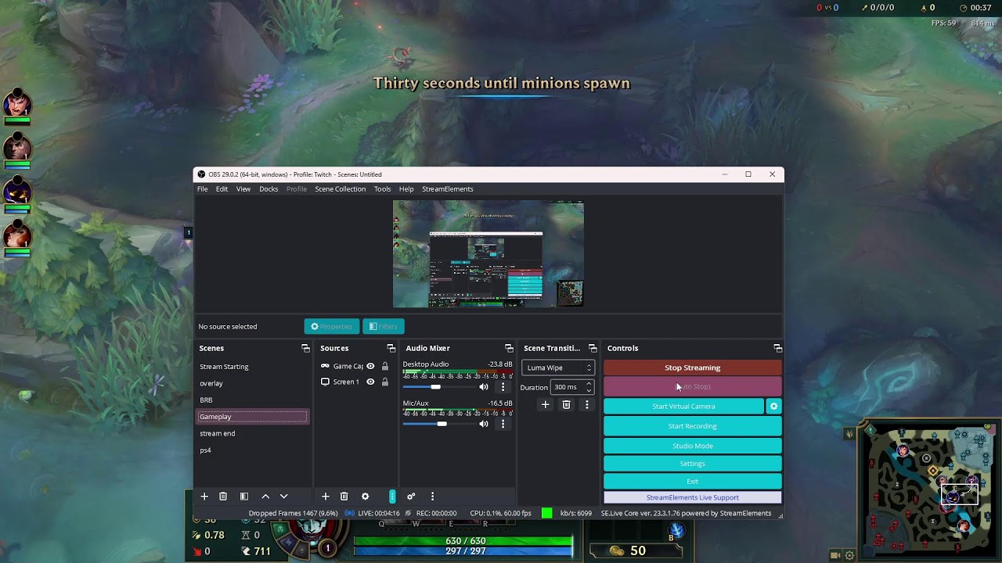Open the File menu
The width and height of the screenshot is (1002, 563).
(203, 189)
